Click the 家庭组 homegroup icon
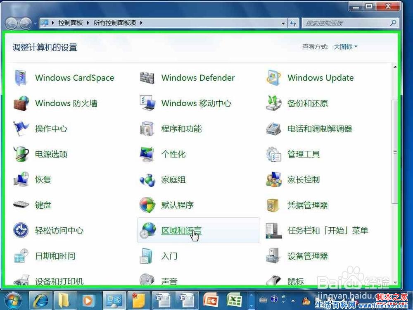The height and width of the screenshot is (310, 413). pyautogui.click(x=147, y=180)
